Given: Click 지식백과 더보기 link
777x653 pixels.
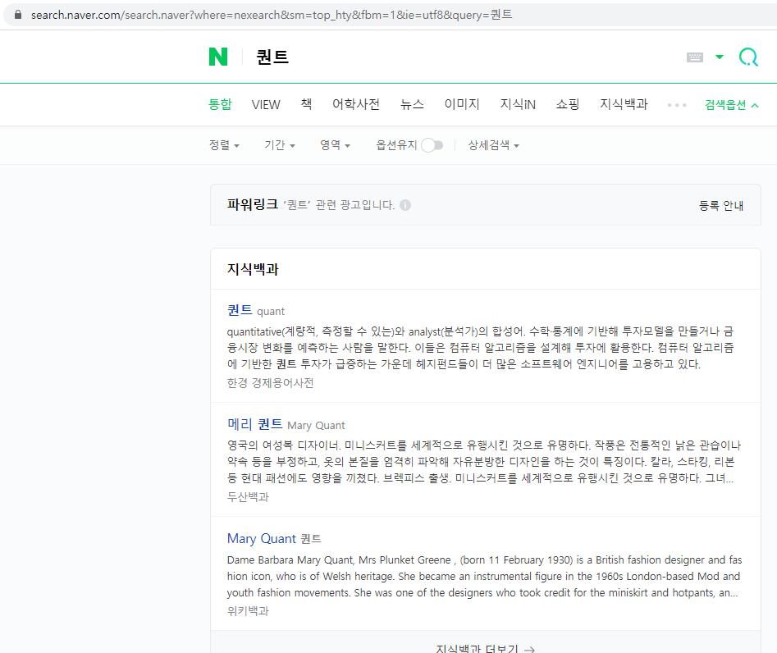Looking at the screenshot, I should coord(485,648).
